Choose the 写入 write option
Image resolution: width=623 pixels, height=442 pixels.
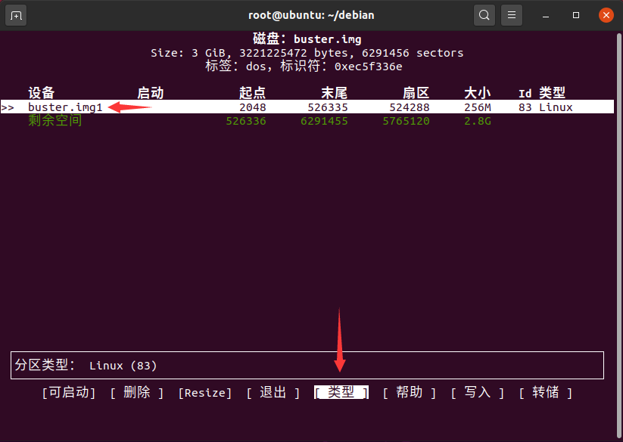point(477,392)
